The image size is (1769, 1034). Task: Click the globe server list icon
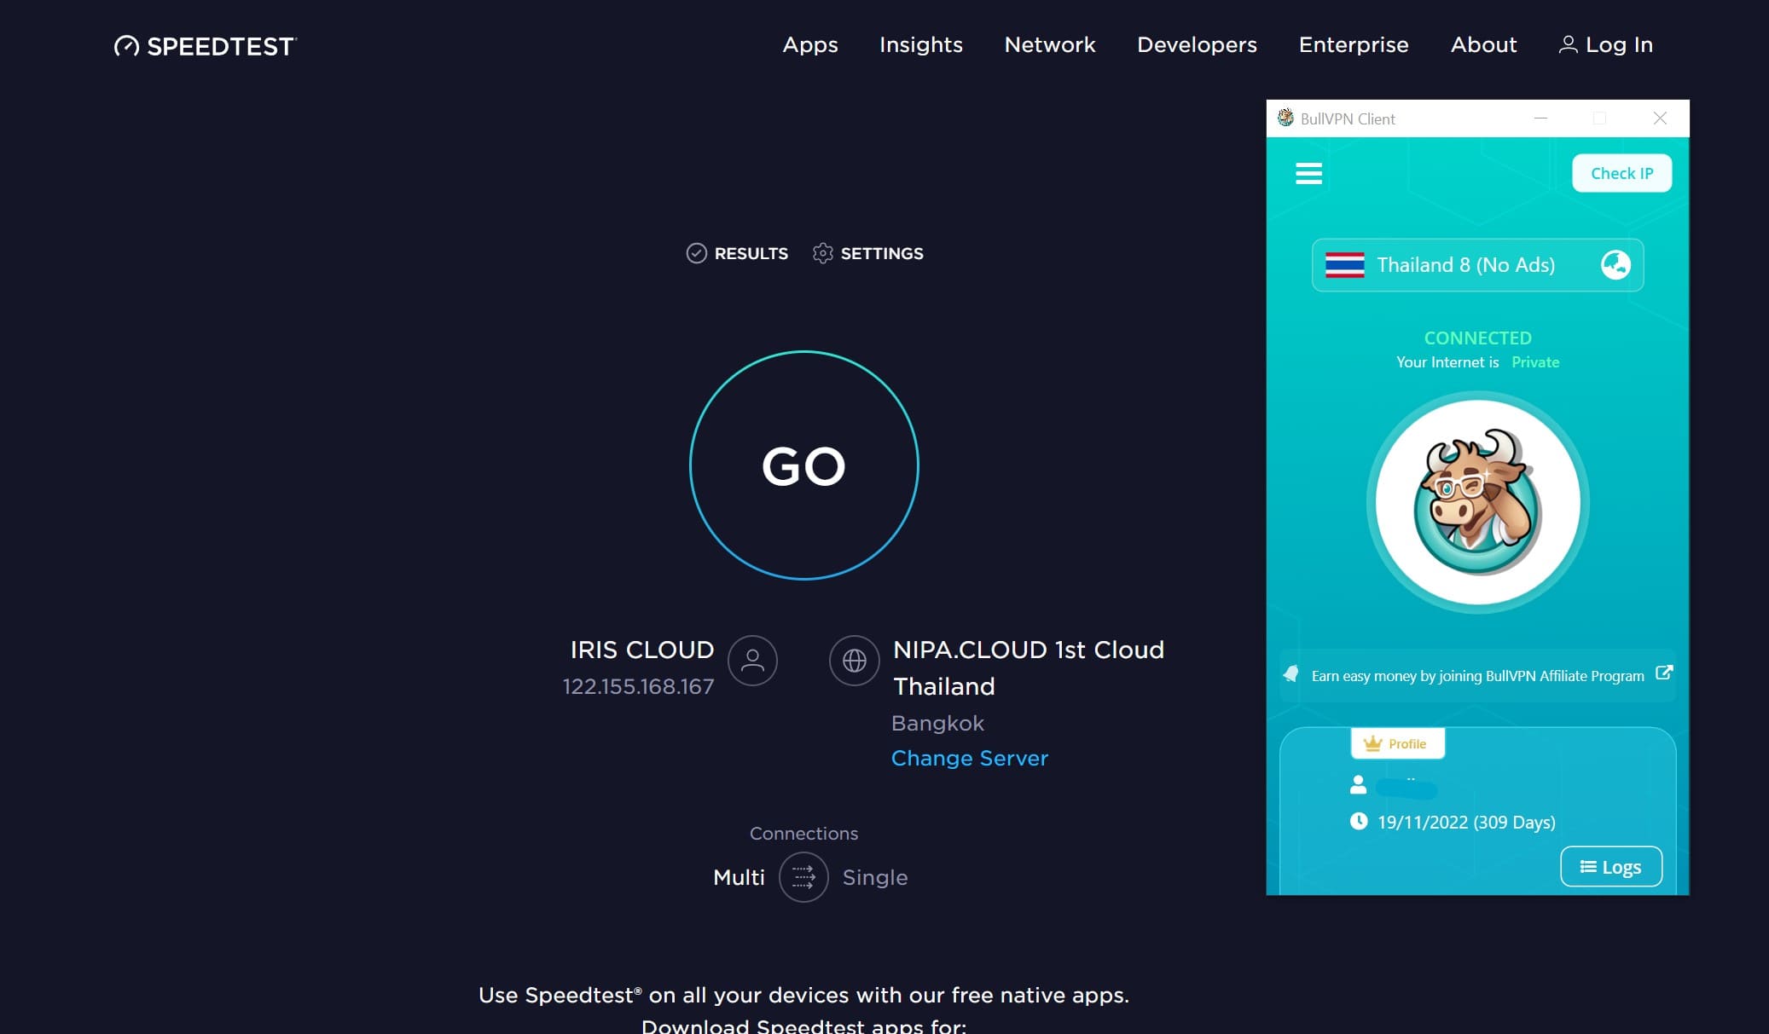(x=1615, y=265)
